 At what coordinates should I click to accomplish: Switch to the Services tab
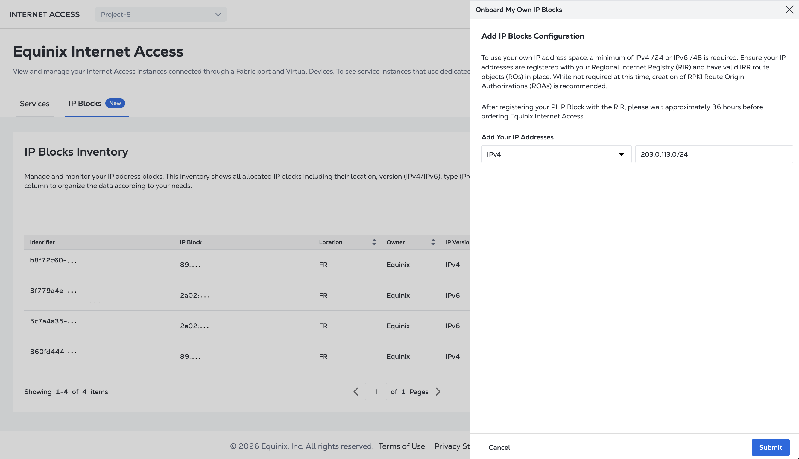click(x=35, y=104)
